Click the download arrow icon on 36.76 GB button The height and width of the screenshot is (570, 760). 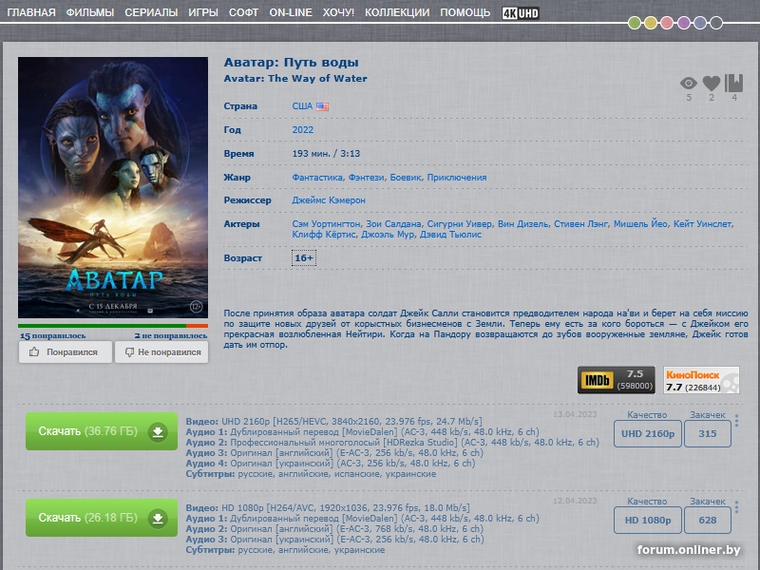coord(158,432)
